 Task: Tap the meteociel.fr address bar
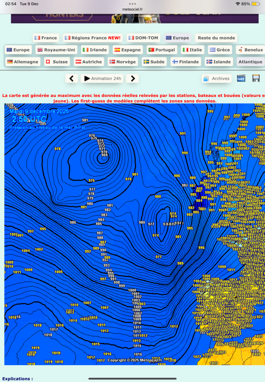click(132, 9)
